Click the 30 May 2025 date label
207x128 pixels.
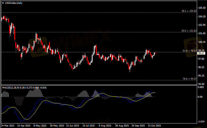point(57,126)
